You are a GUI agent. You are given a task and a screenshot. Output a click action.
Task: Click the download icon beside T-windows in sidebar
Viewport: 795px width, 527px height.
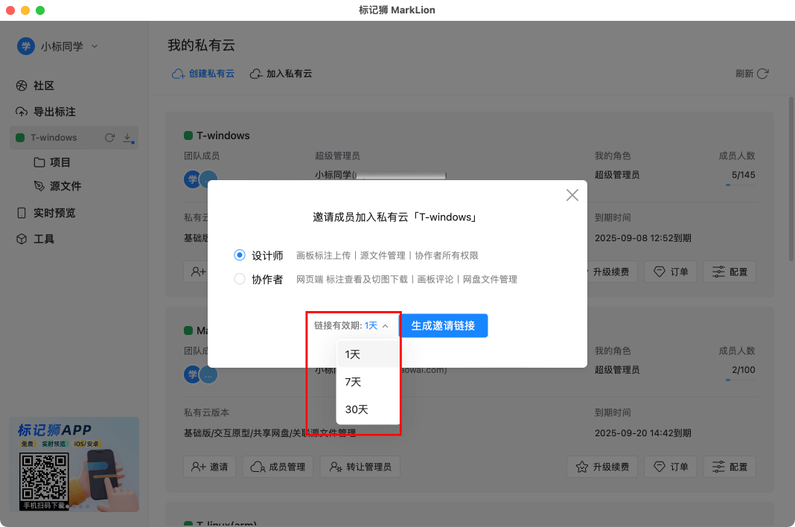tap(127, 138)
